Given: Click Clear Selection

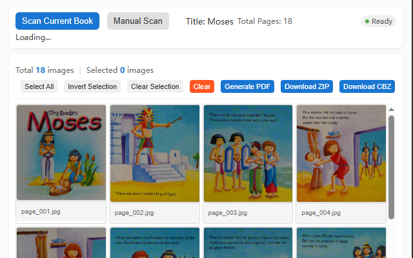Looking at the screenshot, I should click(x=155, y=86).
